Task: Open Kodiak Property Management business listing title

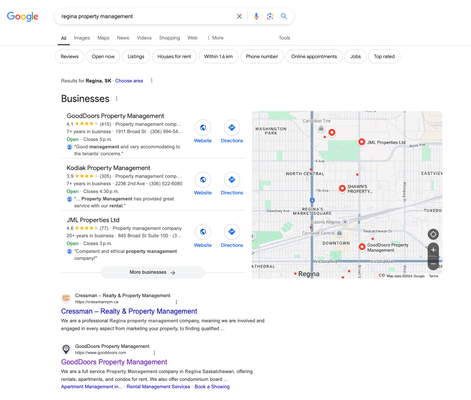Action: (x=108, y=168)
